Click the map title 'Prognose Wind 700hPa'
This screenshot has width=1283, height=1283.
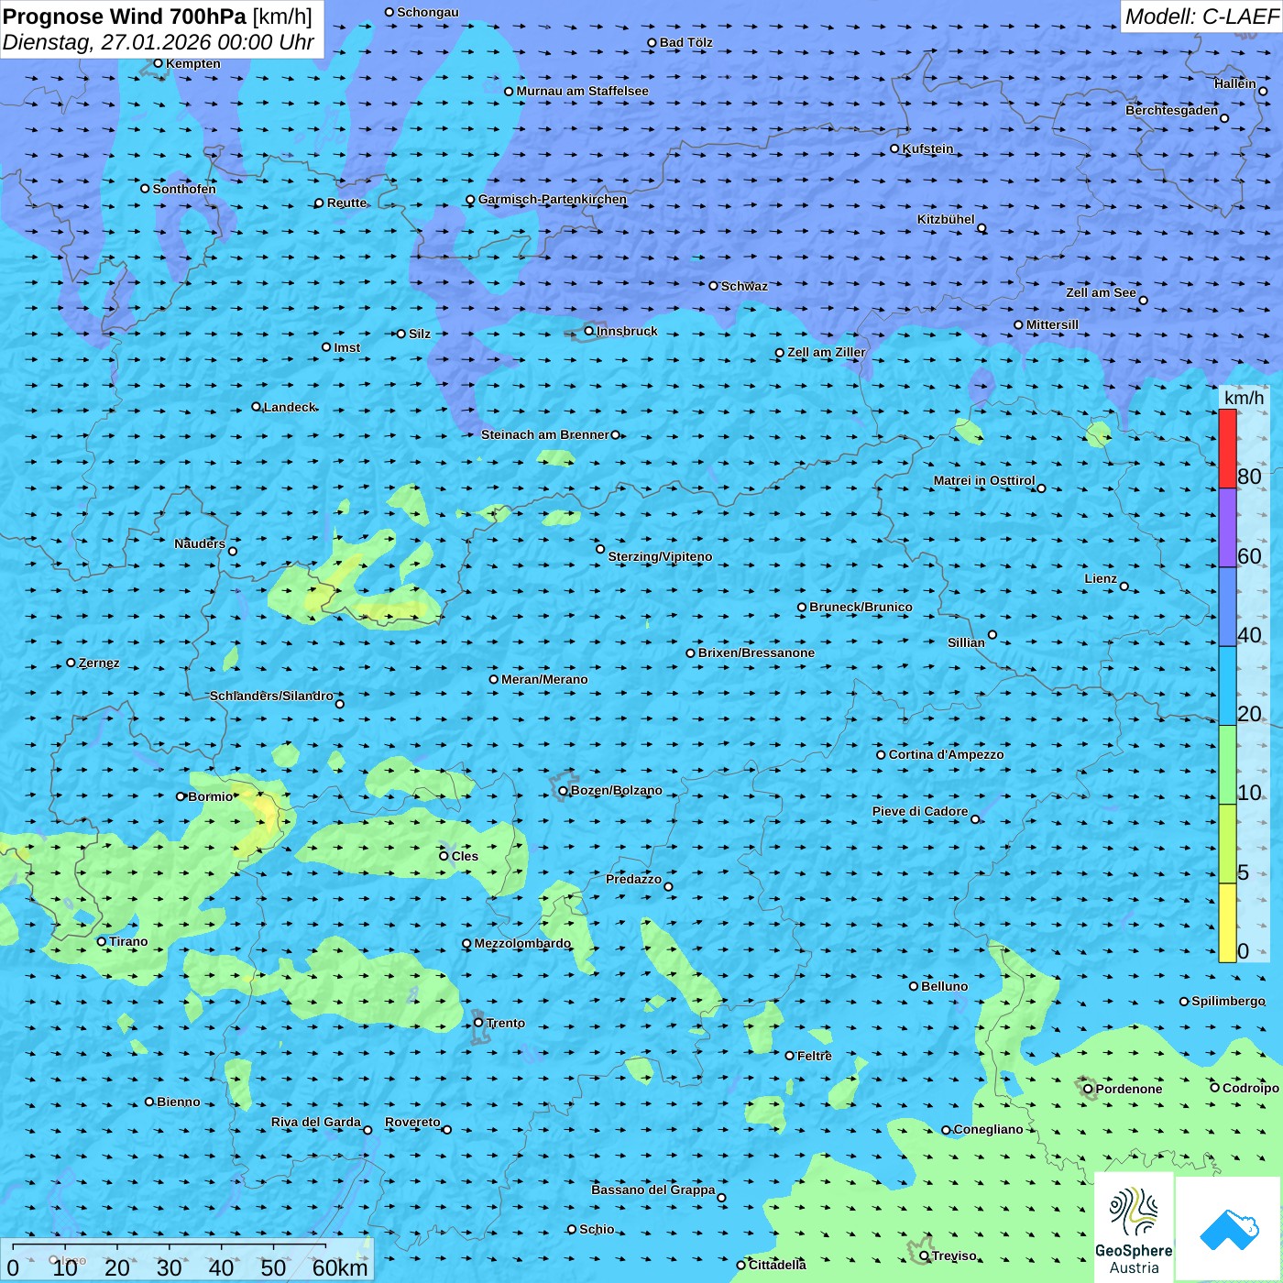(x=125, y=16)
